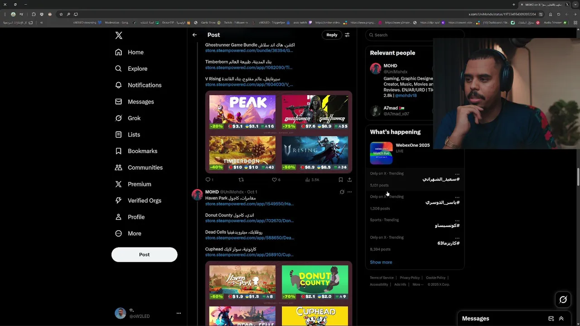This screenshot has width=580, height=326.
Task: Open the Dead Cells Steam link
Action: (x=250, y=238)
